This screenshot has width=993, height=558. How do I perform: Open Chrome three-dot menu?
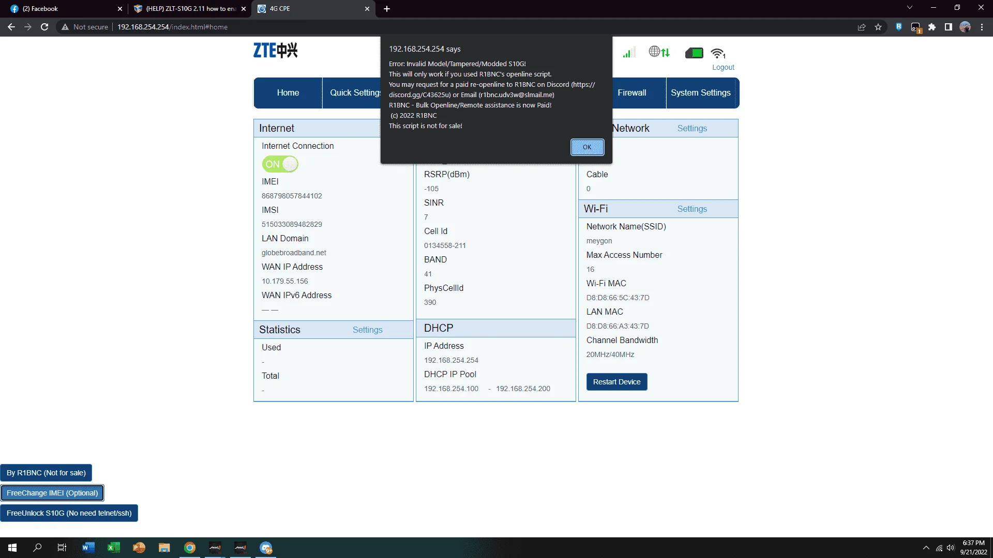coord(982,27)
